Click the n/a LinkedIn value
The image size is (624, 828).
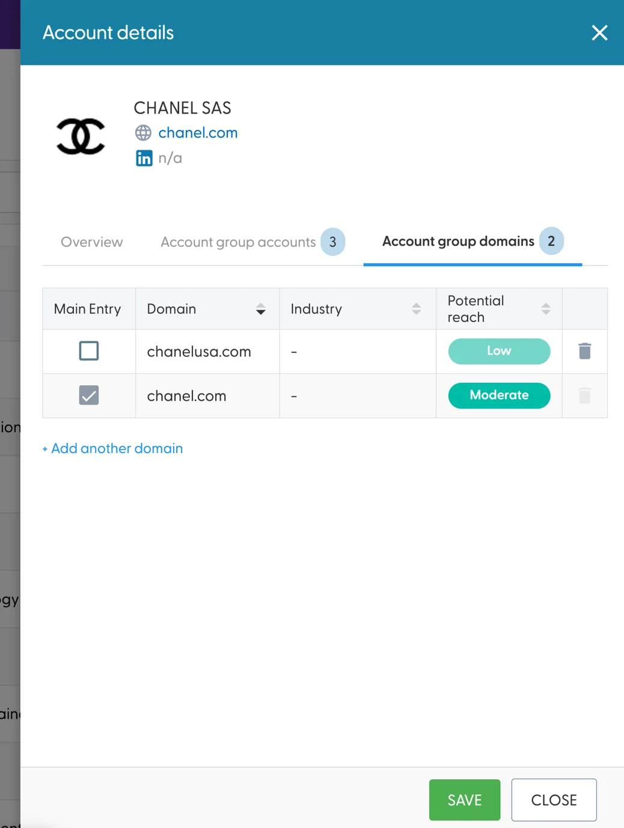pos(170,158)
